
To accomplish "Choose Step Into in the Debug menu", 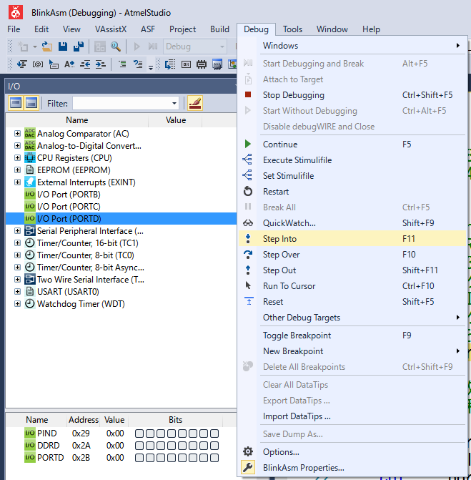I will point(352,238).
